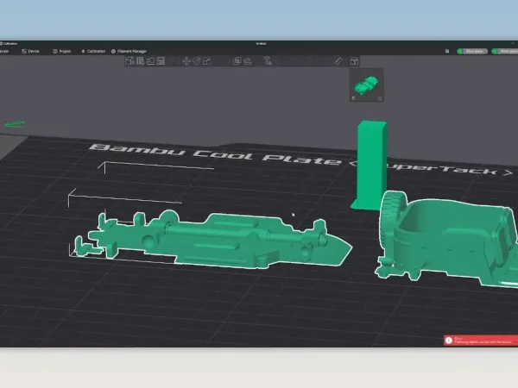Select the small green object off the plate
The height and width of the screenshot is (388, 518).
[15, 124]
